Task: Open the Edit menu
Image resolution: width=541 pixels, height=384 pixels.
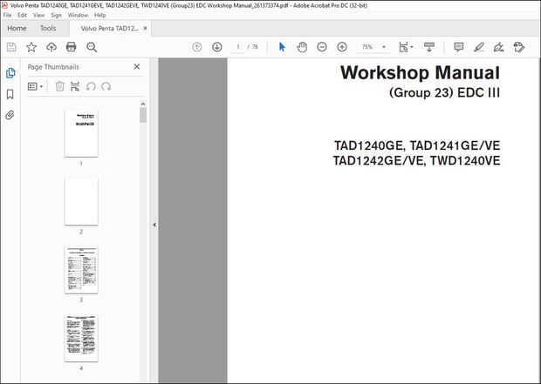Action: [x=23, y=15]
